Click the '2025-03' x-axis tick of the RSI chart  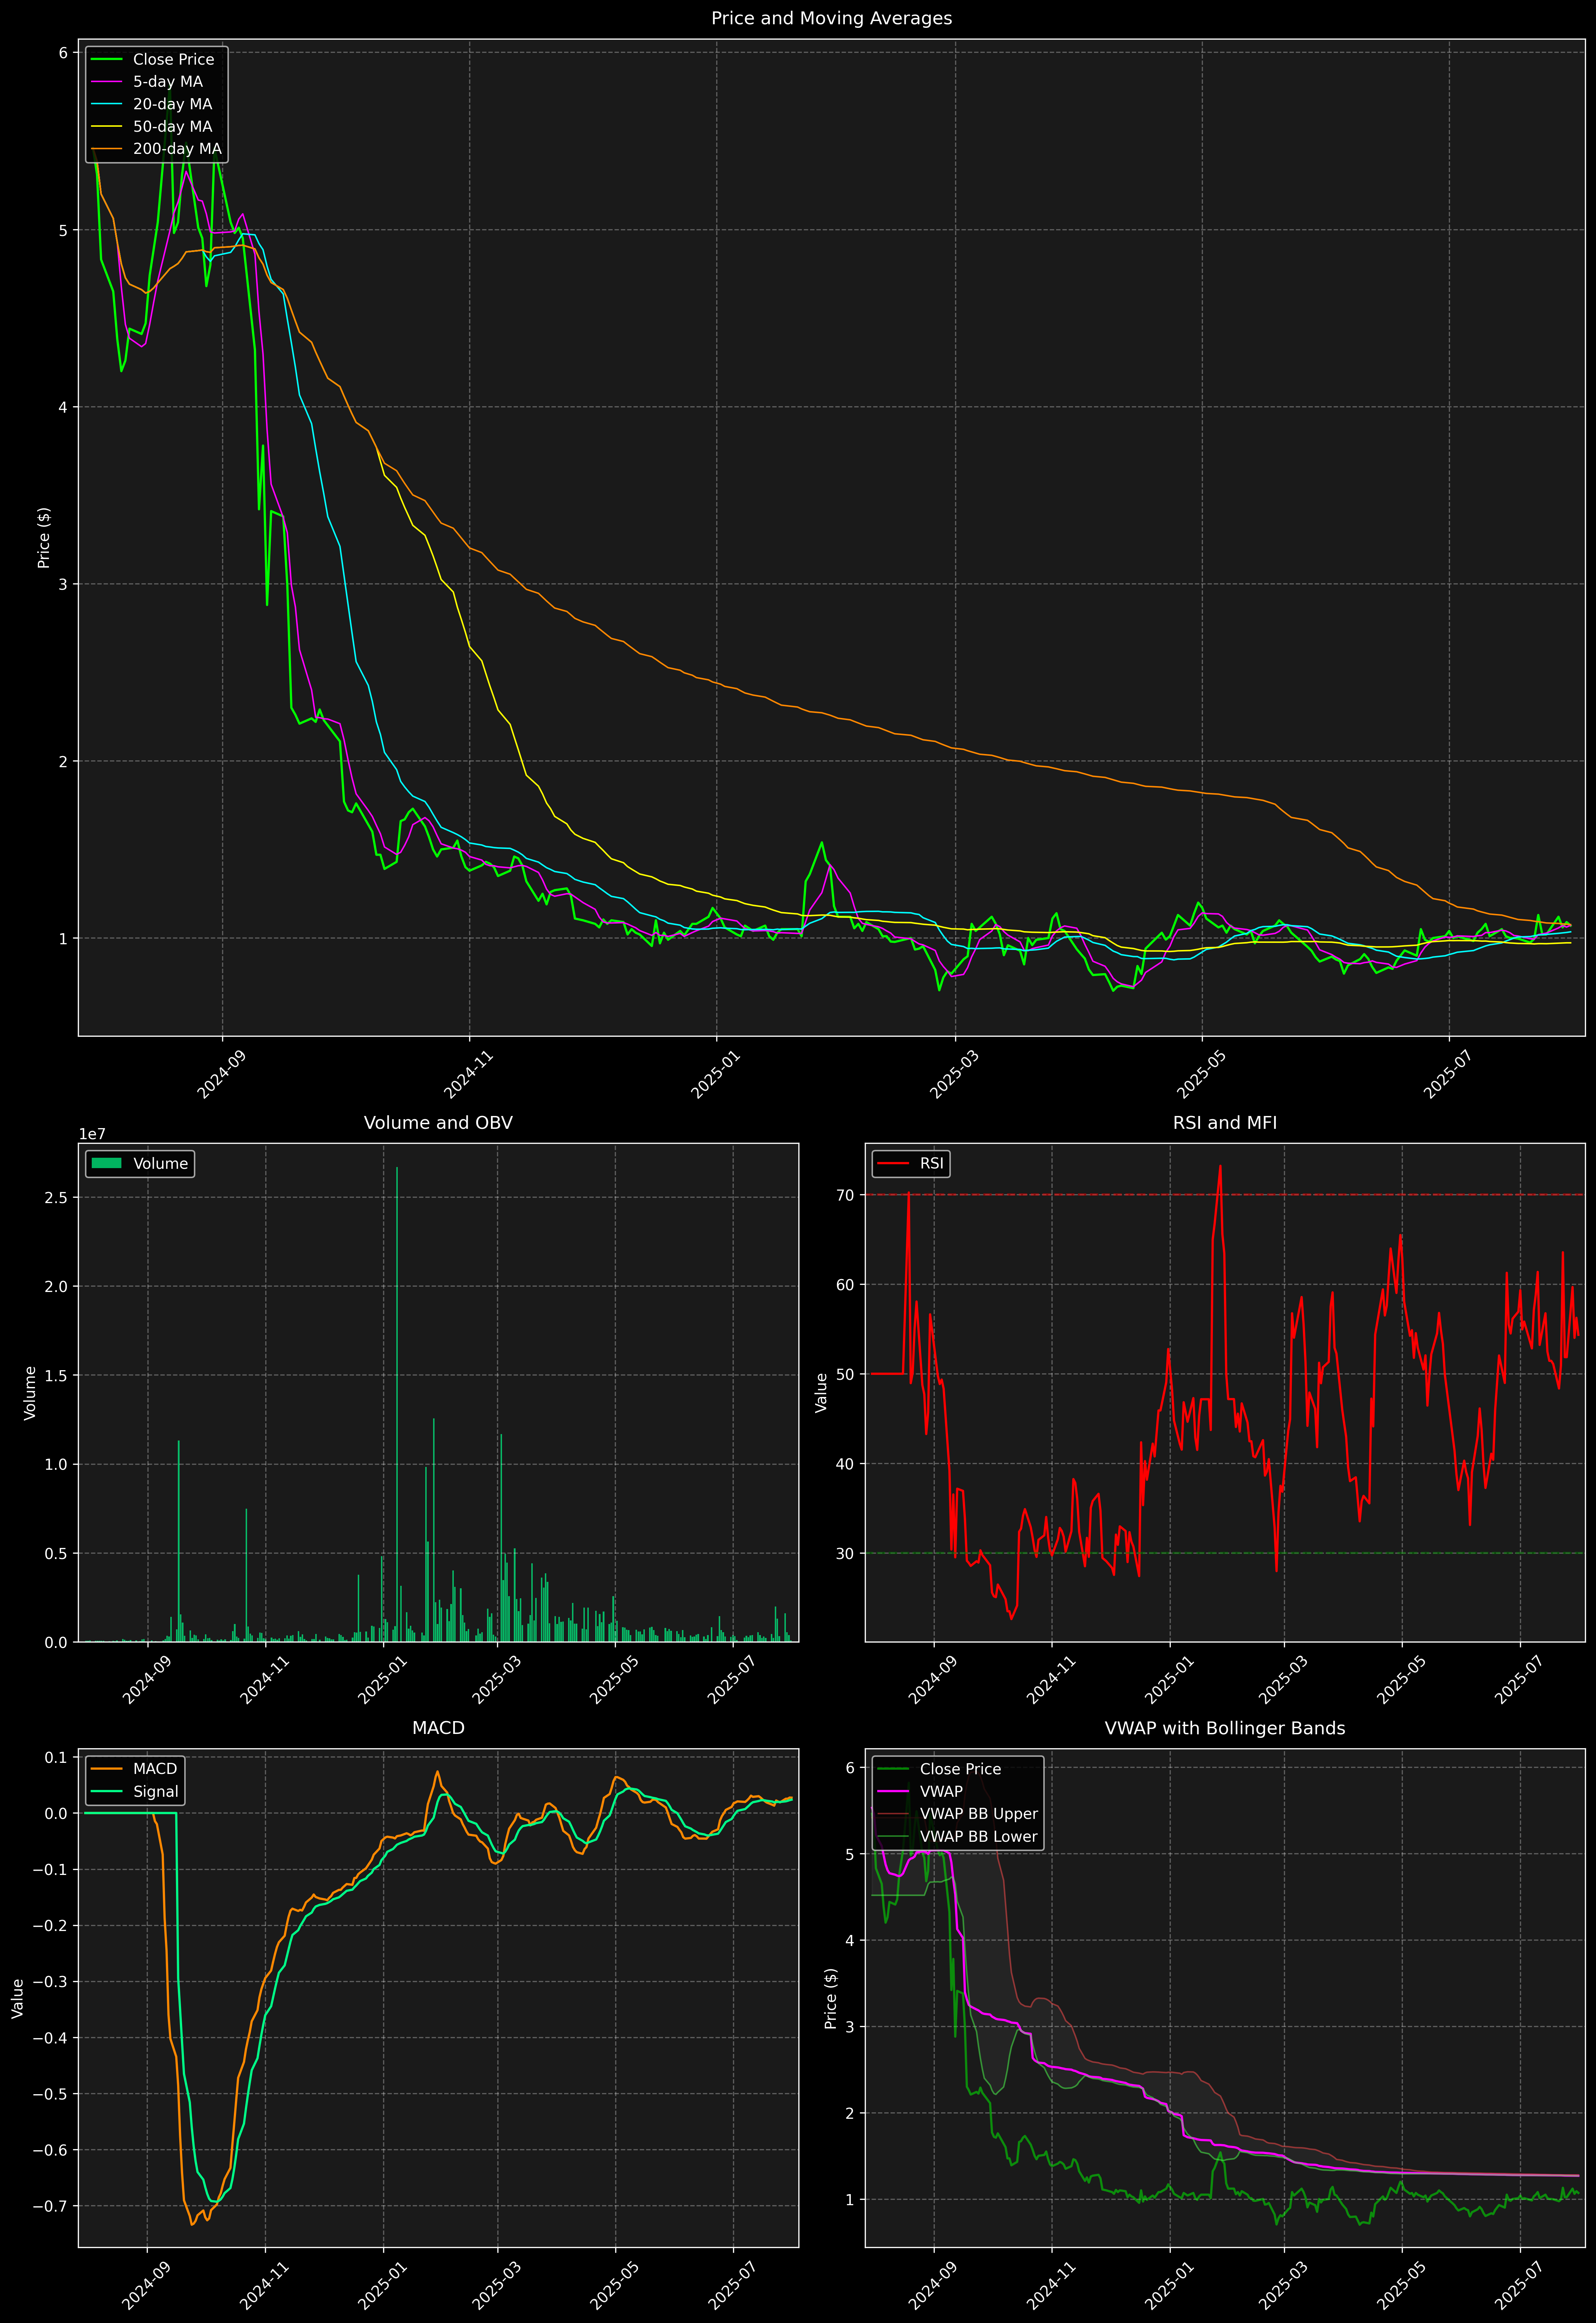click(1283, 1679)
